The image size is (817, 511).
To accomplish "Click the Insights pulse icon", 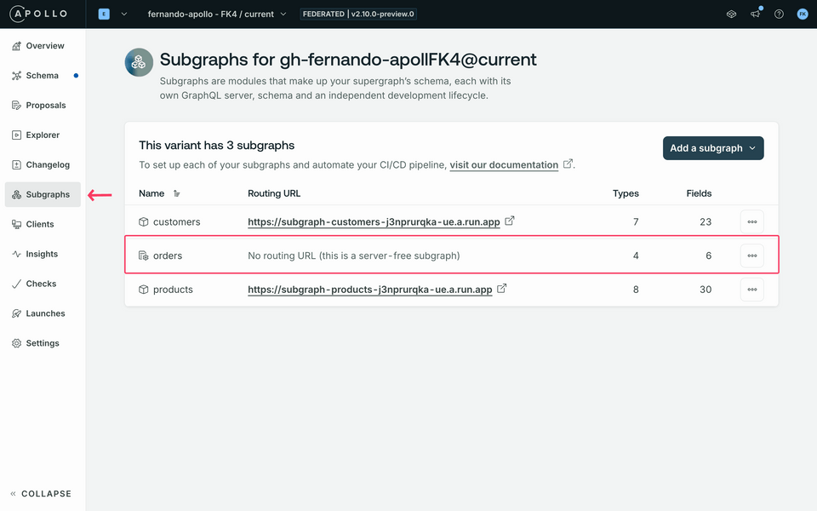I will coord(17,254).
